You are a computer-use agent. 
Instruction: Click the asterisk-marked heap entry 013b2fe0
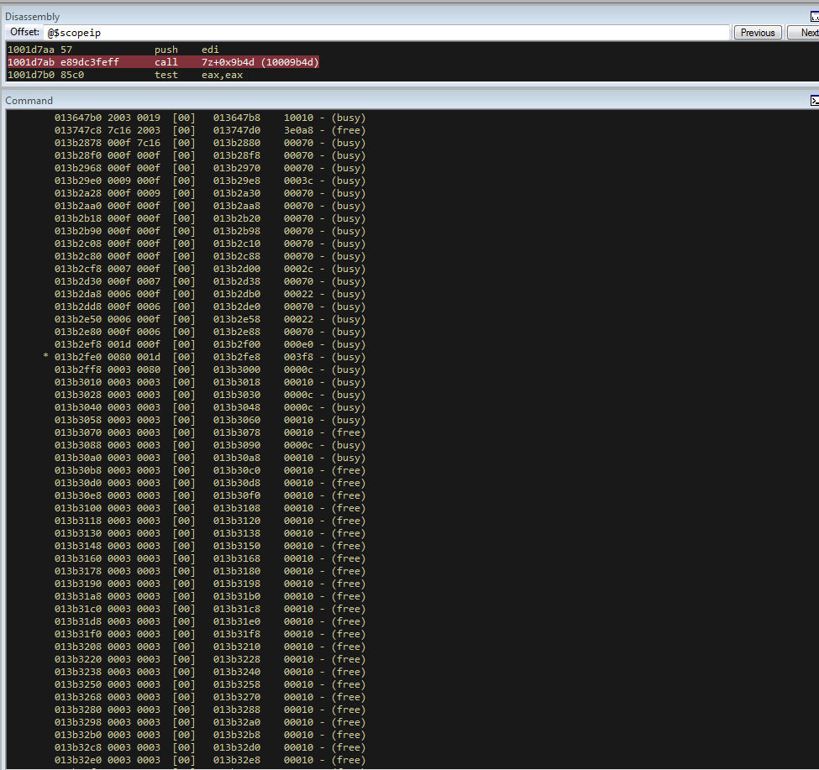click(210, 357)
